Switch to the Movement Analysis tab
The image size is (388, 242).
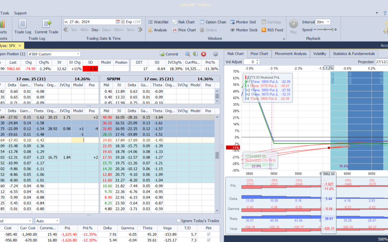coord(291,54)
